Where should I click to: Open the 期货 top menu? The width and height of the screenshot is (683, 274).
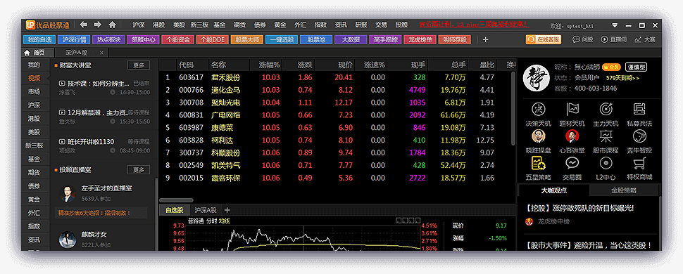click(239, 25)
